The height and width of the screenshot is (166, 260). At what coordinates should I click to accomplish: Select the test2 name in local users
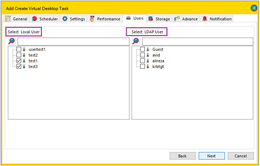(33, 55)
